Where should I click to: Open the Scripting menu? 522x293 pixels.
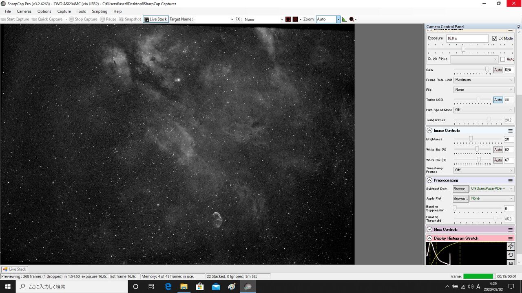(100, 11)
